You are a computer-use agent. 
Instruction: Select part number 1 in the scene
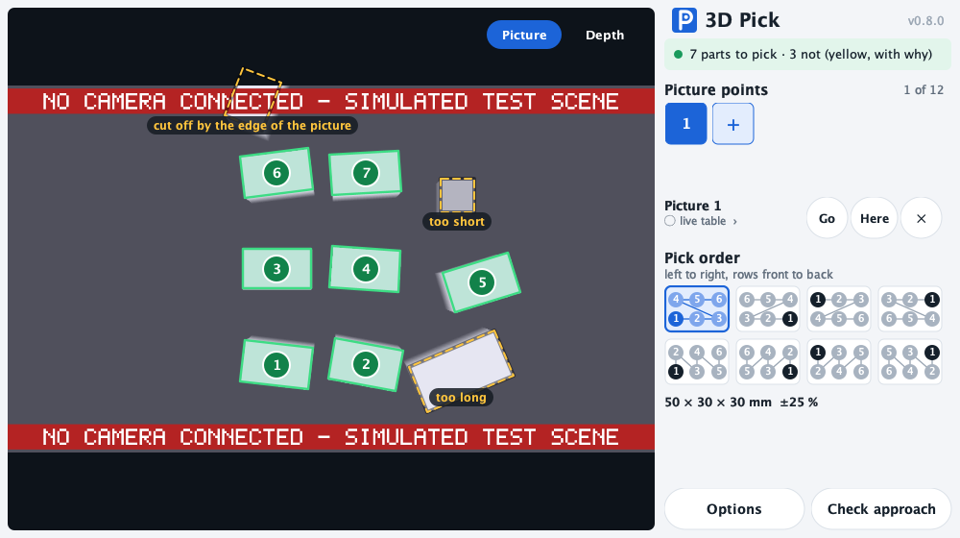[276, 365]
